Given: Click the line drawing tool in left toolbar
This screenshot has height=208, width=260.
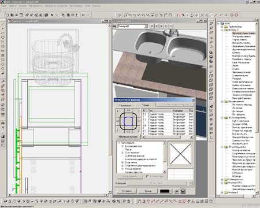Looking at the screenshot, I should [3, 24].
